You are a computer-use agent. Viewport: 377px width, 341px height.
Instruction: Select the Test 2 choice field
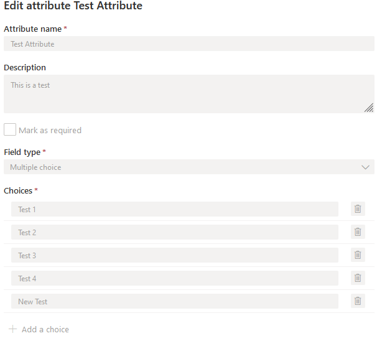[174, 232]
